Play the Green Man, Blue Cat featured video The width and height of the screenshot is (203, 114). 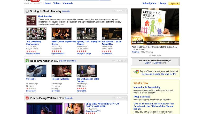(155, 26)
